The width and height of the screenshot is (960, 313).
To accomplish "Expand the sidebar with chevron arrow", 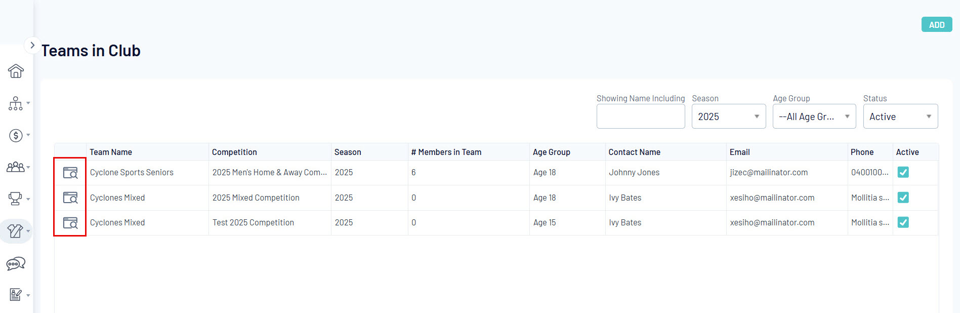I will (32, 45).
